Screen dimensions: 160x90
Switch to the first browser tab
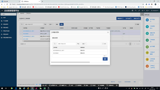10,1
